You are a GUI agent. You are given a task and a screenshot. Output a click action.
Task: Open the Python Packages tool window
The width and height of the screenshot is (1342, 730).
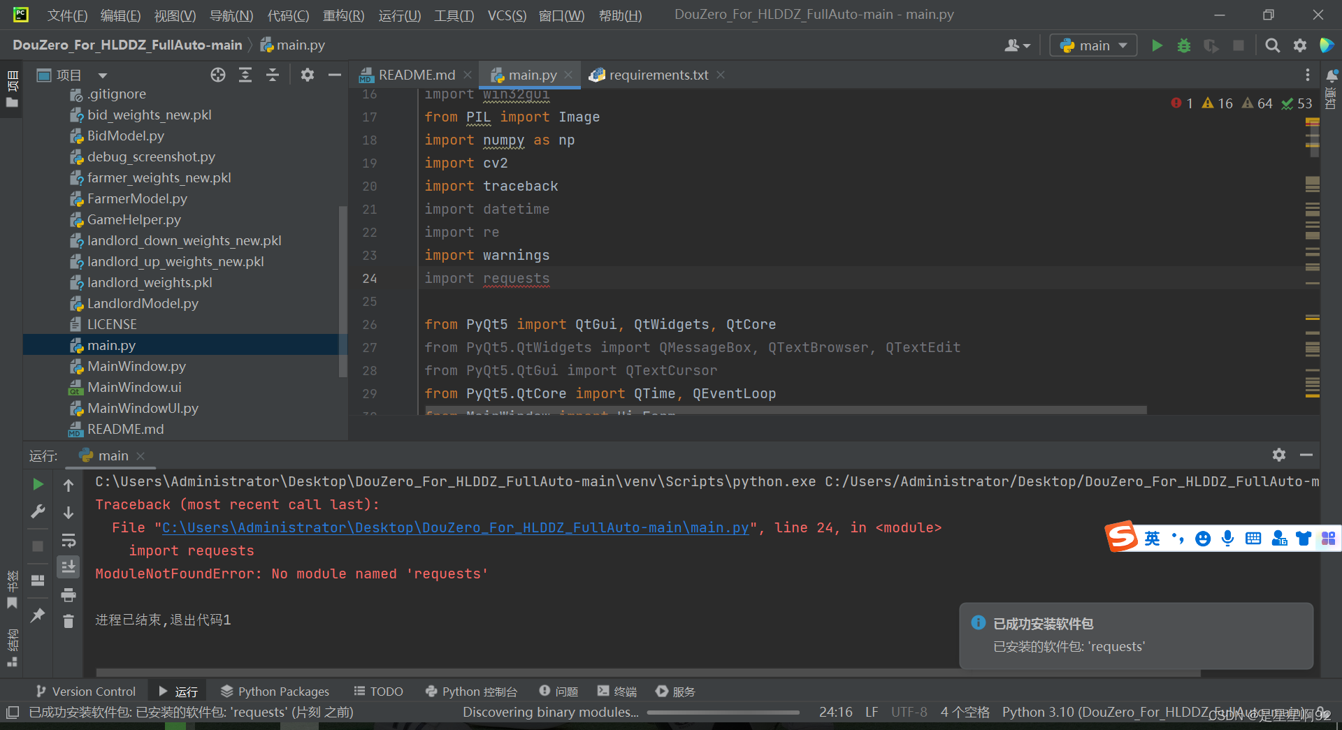[x=275, y=691]
